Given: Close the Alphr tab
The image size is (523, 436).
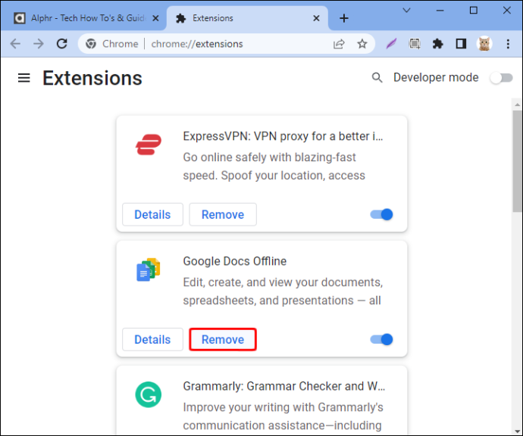Looking at the screenshot, I should click(x=155, y=18).
